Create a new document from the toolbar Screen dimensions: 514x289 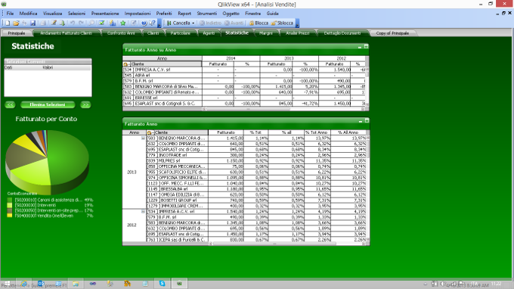pos(8,23)
